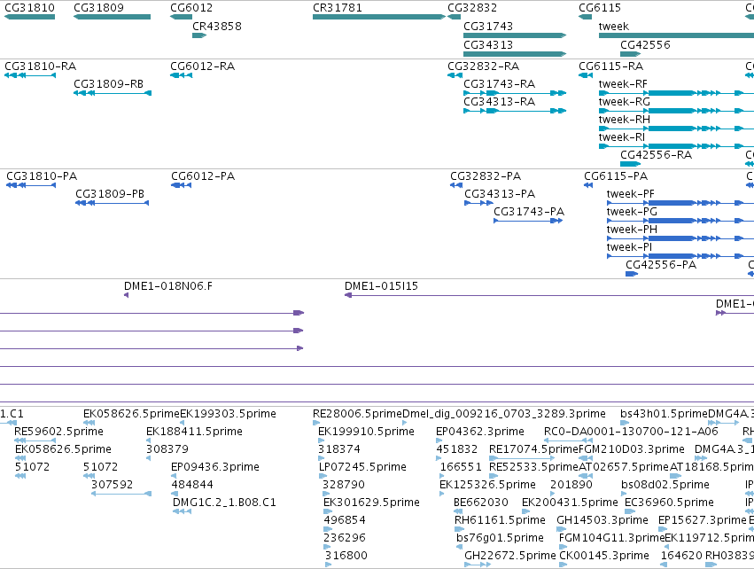
Task: Select the CG31810-PA protein label
Action: coord(42,176)
